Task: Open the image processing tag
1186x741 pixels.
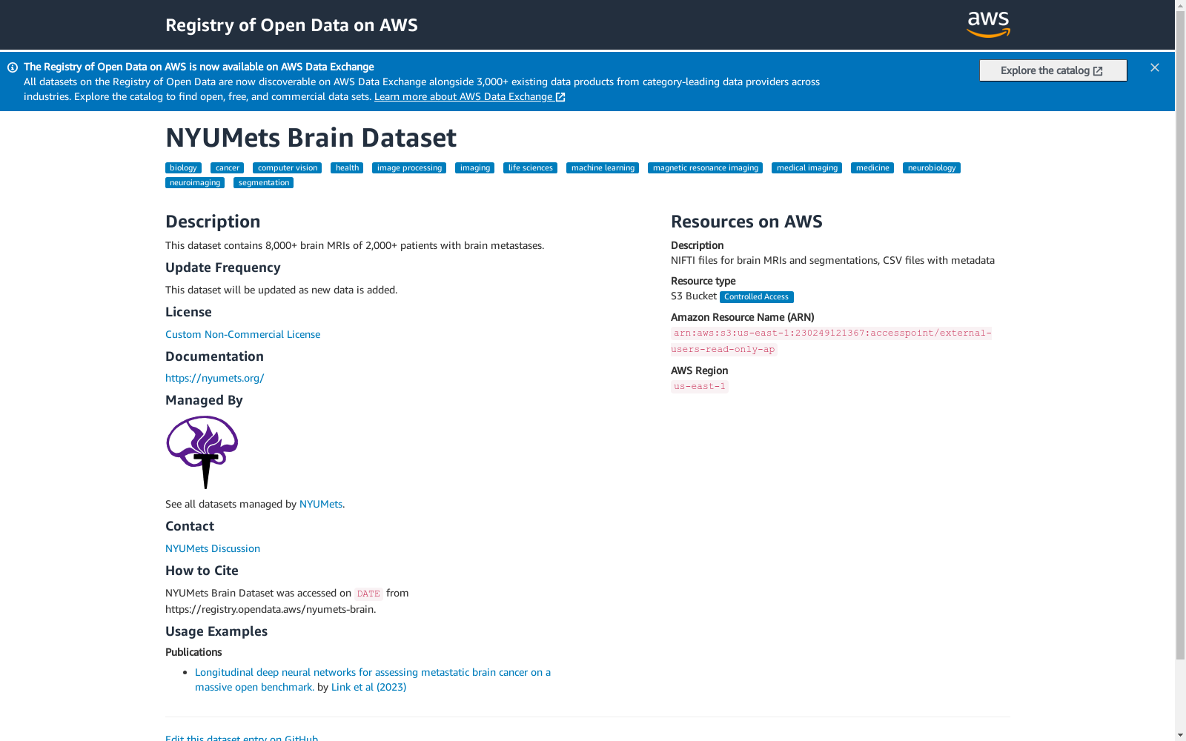Action: 409,168
